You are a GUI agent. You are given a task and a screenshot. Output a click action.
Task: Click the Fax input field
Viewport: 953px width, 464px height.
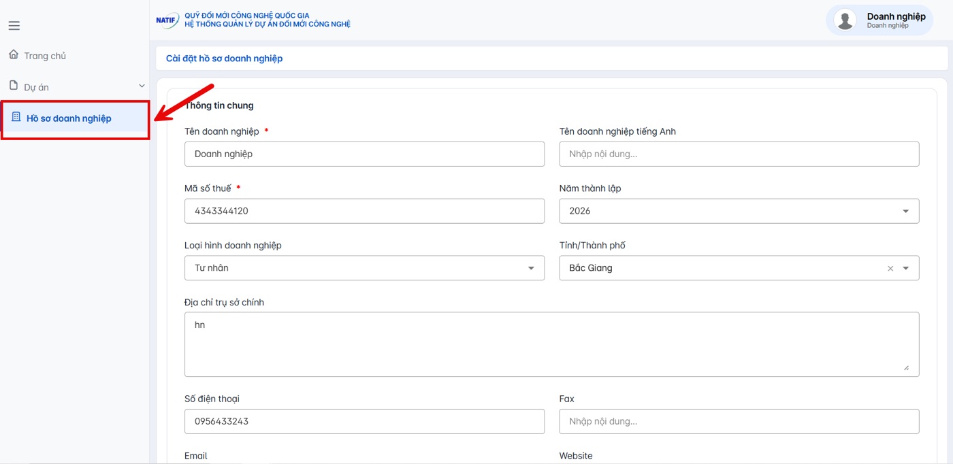click(x=739, y=421)
